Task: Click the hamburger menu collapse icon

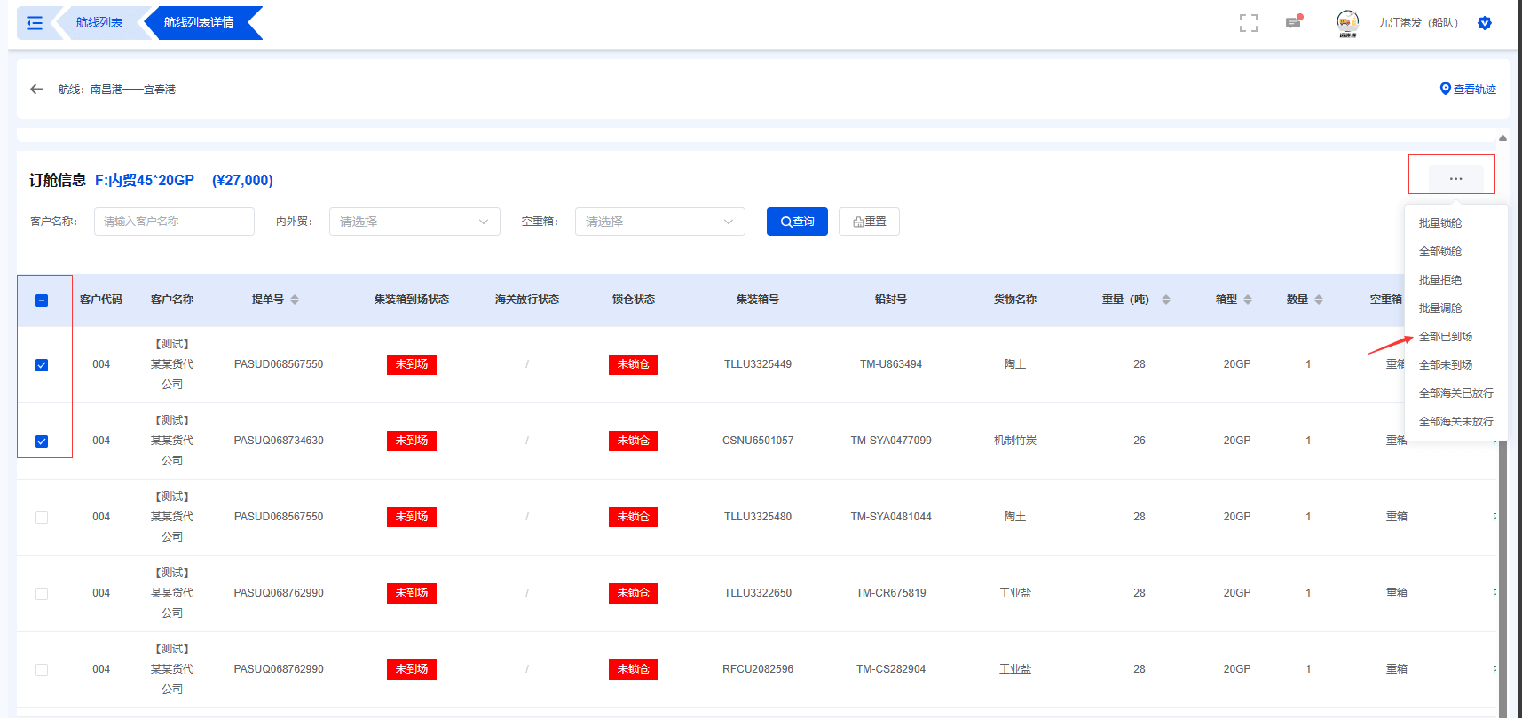Action: click(x=35, y=23)
